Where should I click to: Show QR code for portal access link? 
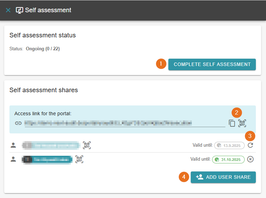pyautogui.click(x=242, y=123)
